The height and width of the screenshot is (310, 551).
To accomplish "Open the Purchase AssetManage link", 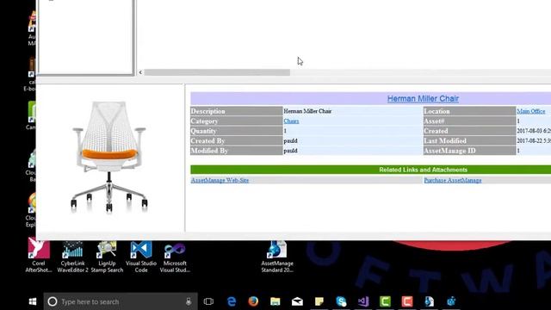I will pyautogui.click(x=453, y=180).
